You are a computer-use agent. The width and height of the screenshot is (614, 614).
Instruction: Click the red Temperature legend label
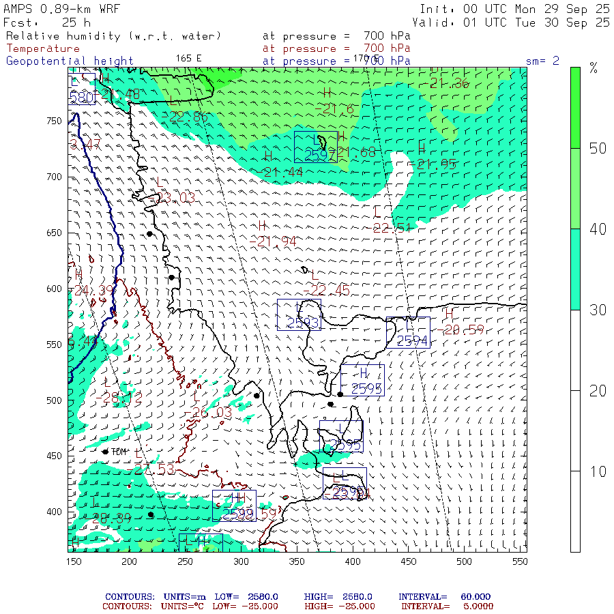(43, 48)
